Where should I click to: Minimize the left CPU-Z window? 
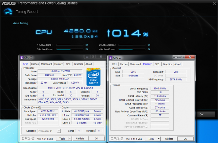[87, 57]
